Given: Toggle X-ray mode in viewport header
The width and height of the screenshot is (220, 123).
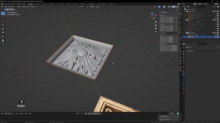Looking at the screenshot, I should coord(169,7).
